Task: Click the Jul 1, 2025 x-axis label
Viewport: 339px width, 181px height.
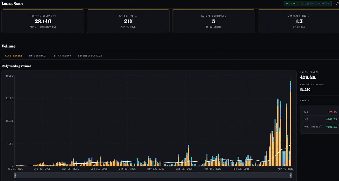Action: point(15,169)
